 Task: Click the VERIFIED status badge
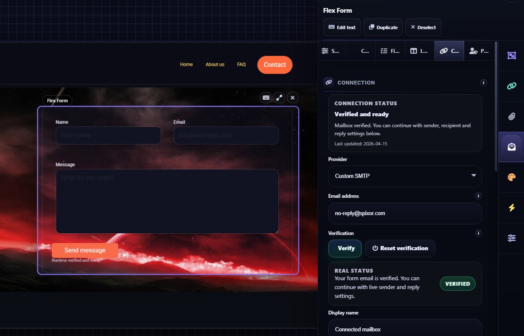pyautogui.click(x=457, y=284)
